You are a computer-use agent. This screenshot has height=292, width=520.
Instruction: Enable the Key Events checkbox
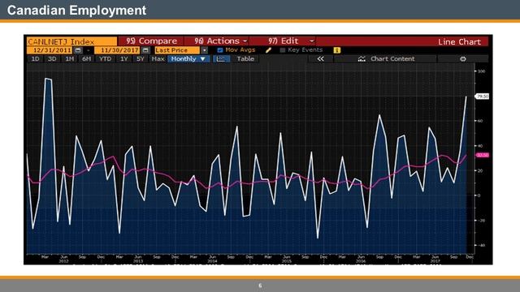click(283, 50)
